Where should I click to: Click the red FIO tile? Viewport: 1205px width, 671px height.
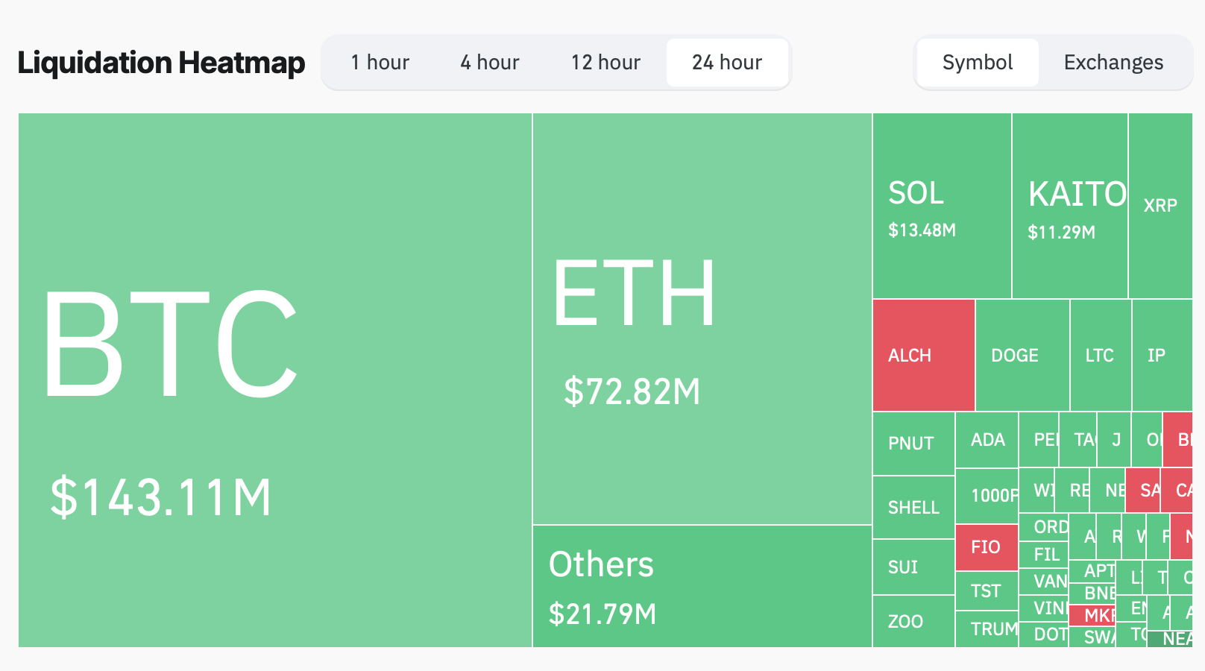(x=987, y=547)
